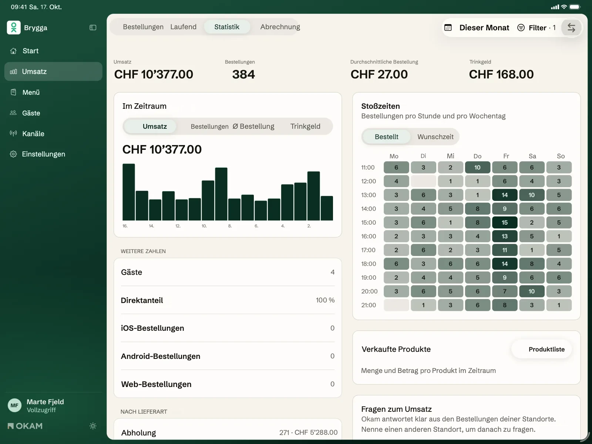
Task: Click the Direktanteil row
Action: (228, 300)
